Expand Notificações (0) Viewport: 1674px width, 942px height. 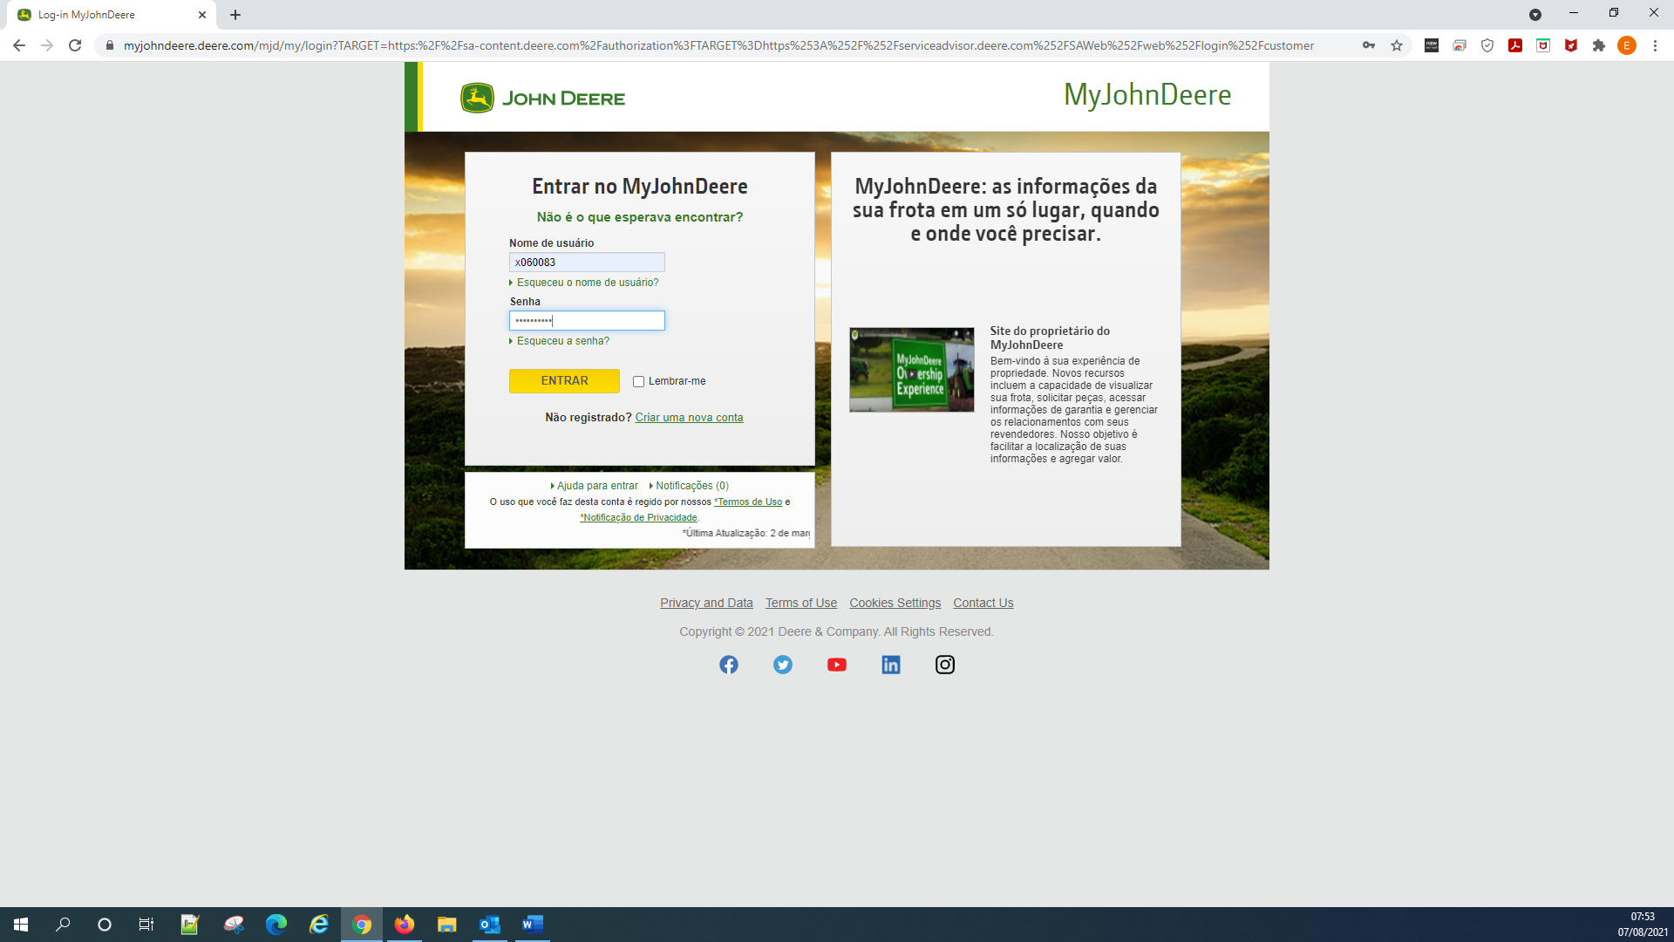point(691,486)
